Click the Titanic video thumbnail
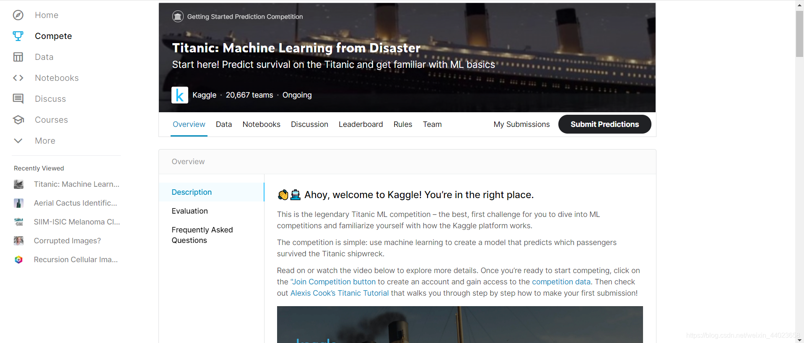 [460, 325]
